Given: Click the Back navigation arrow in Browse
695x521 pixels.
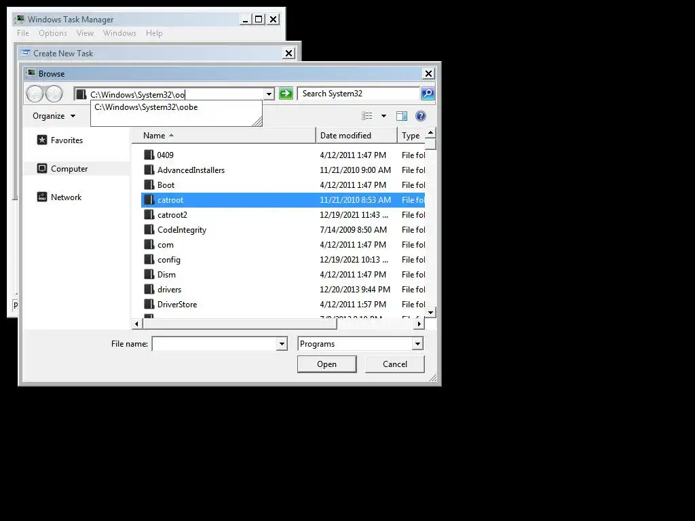Looking at the screenshot, I should click(35, 94).
